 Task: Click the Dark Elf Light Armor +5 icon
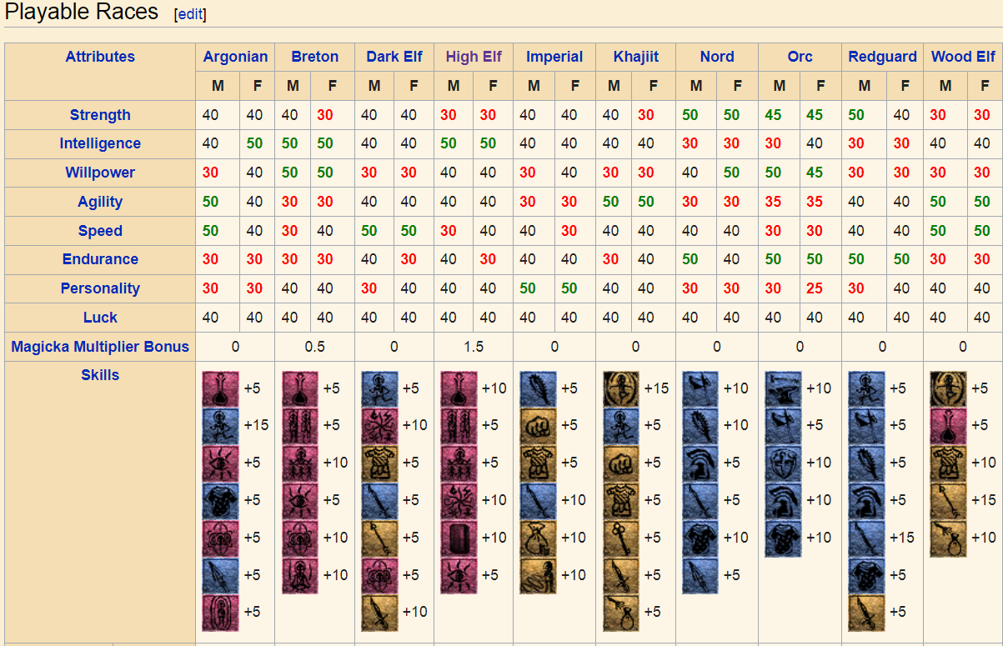(379, 463)
